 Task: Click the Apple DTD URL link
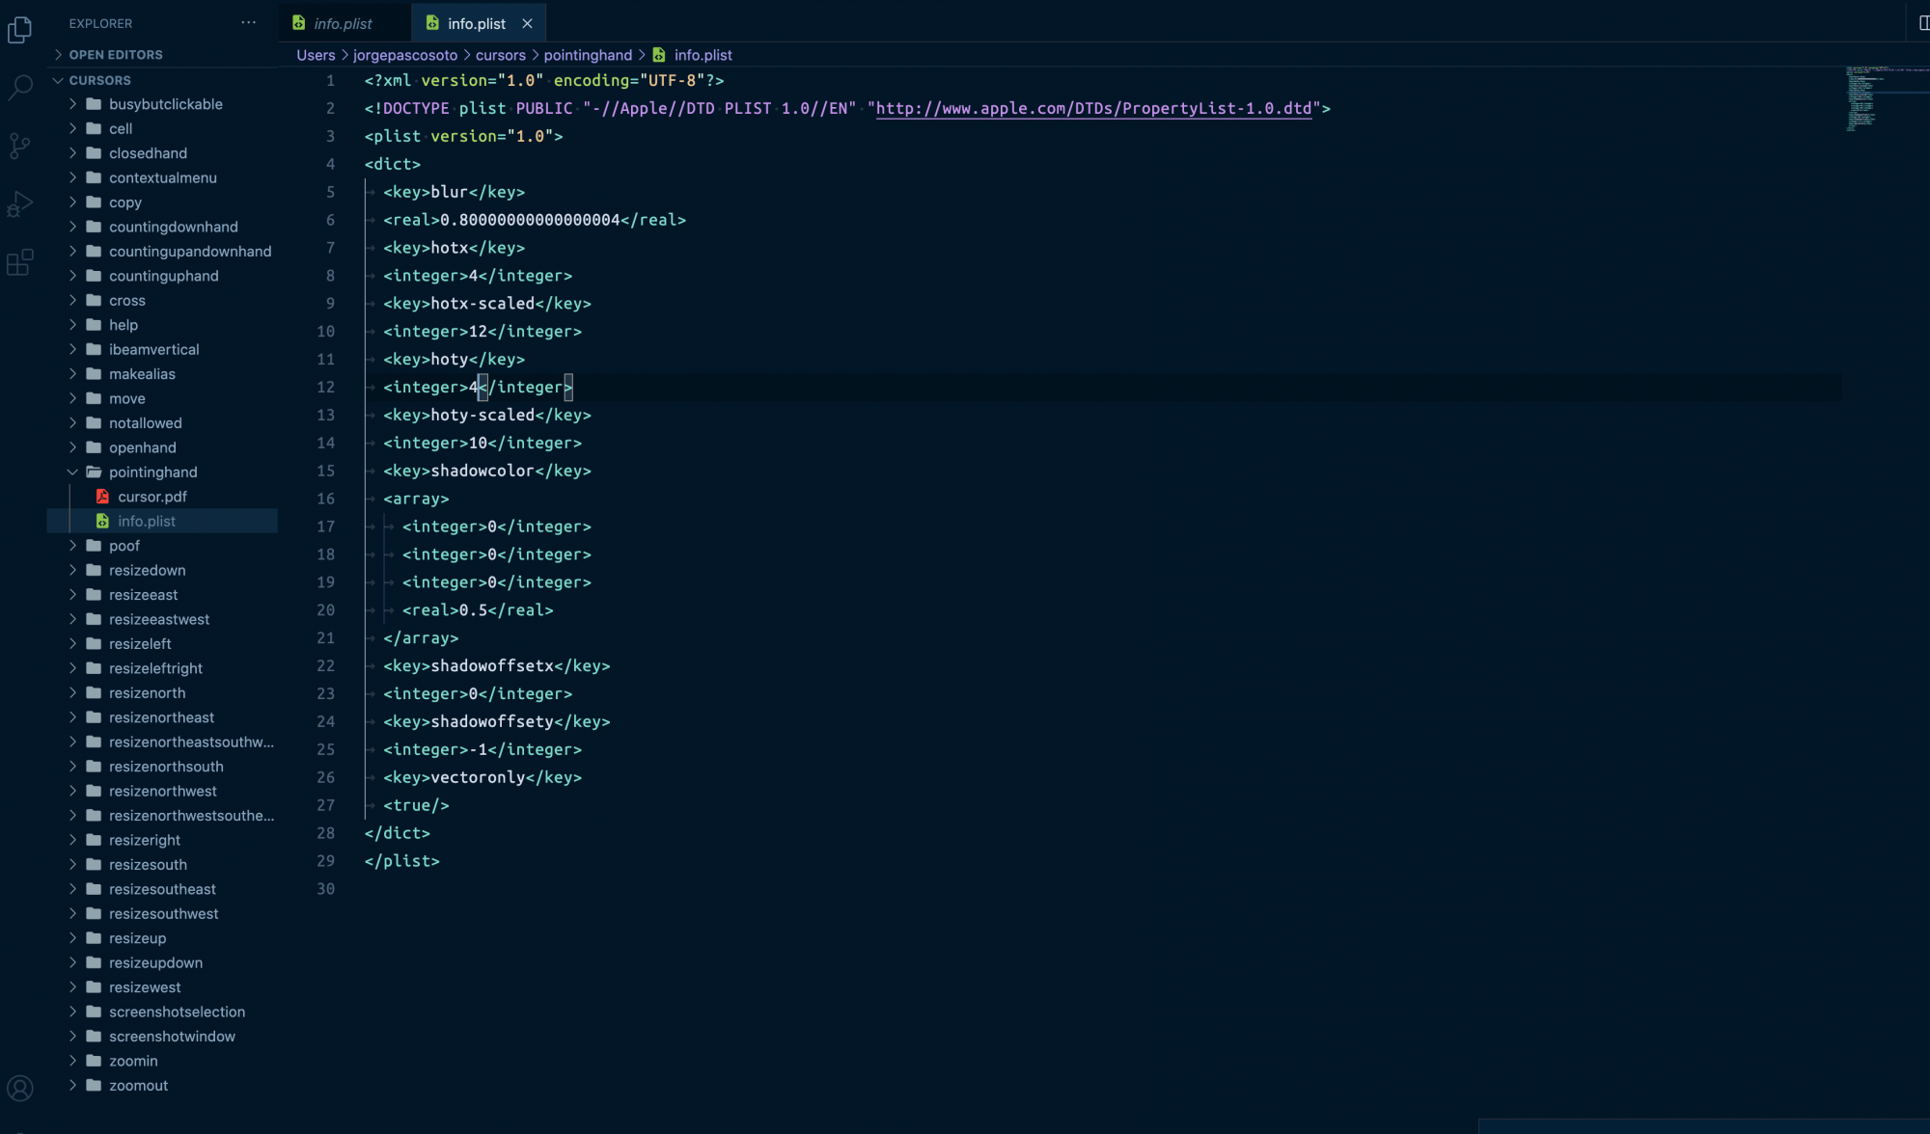pos(1093,108)
